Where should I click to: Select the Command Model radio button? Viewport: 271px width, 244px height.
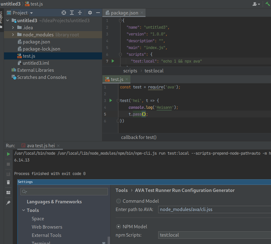coord(118,201)
